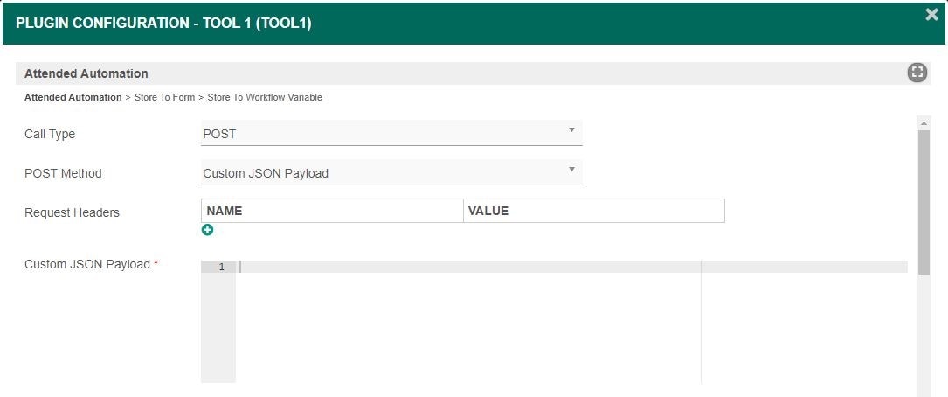Click the Custom JSON Payload label
The height and width of the screenshot is (397, 948).
point(87,264)
